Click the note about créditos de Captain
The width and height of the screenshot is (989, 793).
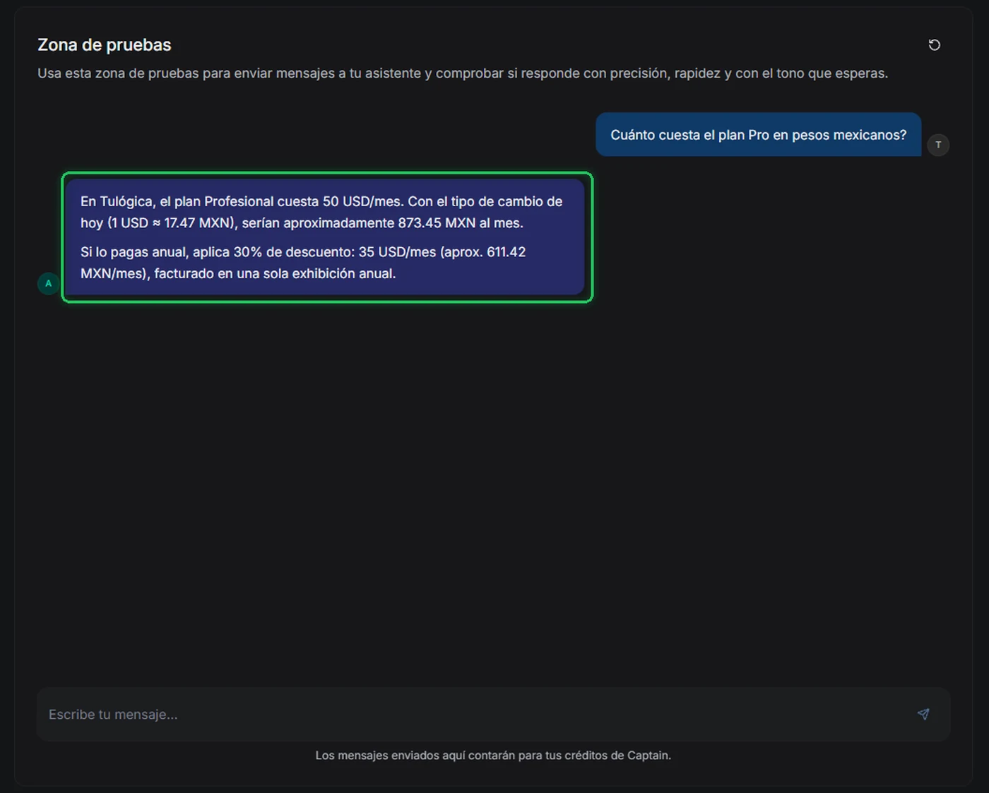coord(493,756)
